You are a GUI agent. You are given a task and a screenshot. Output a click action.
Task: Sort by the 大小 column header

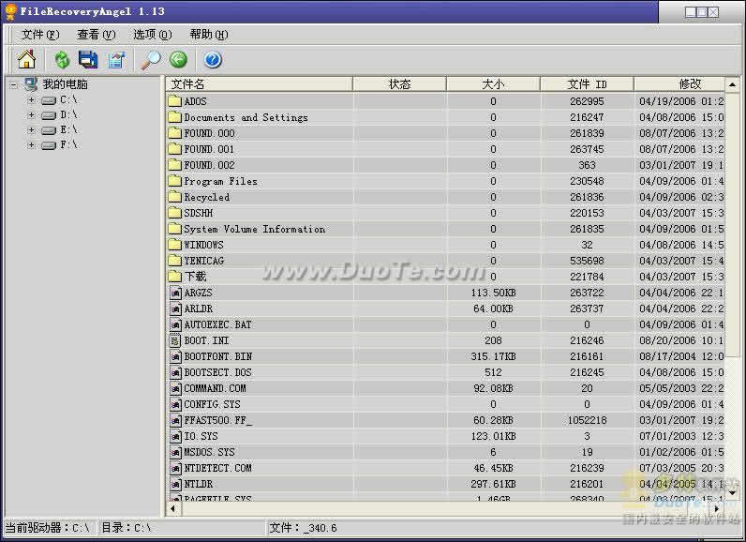tap(493, 84)
